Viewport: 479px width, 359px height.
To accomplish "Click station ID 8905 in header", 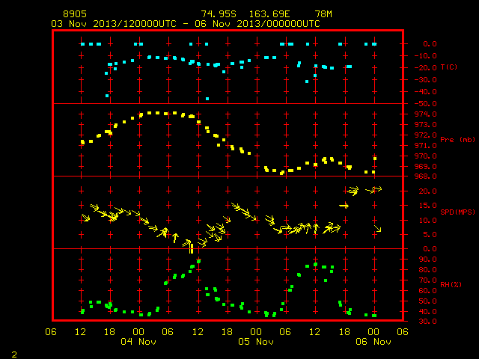I will pyautogui.click(x=75, y=14).
